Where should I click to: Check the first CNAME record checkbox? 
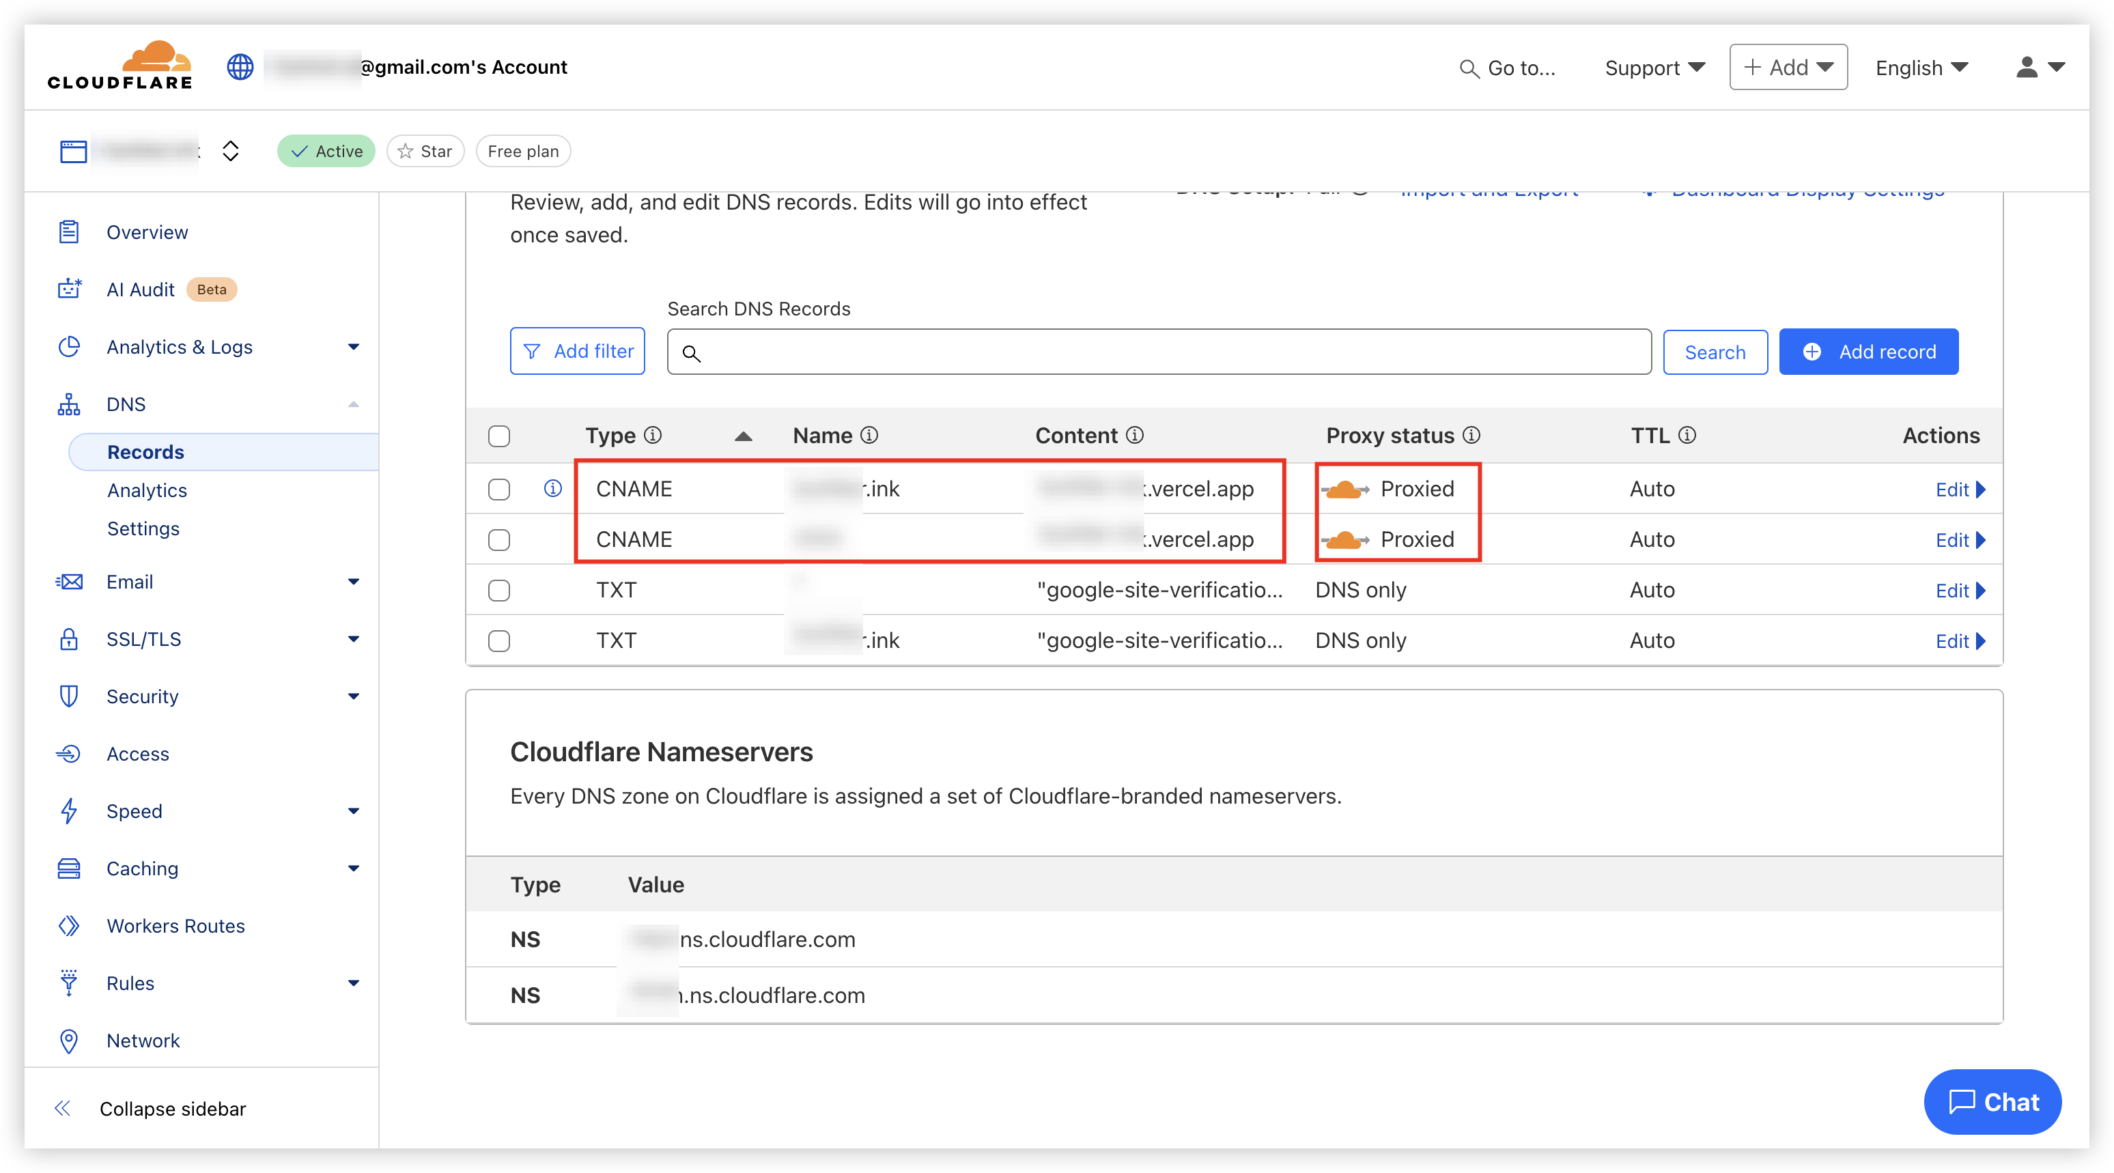click(499, 490)
